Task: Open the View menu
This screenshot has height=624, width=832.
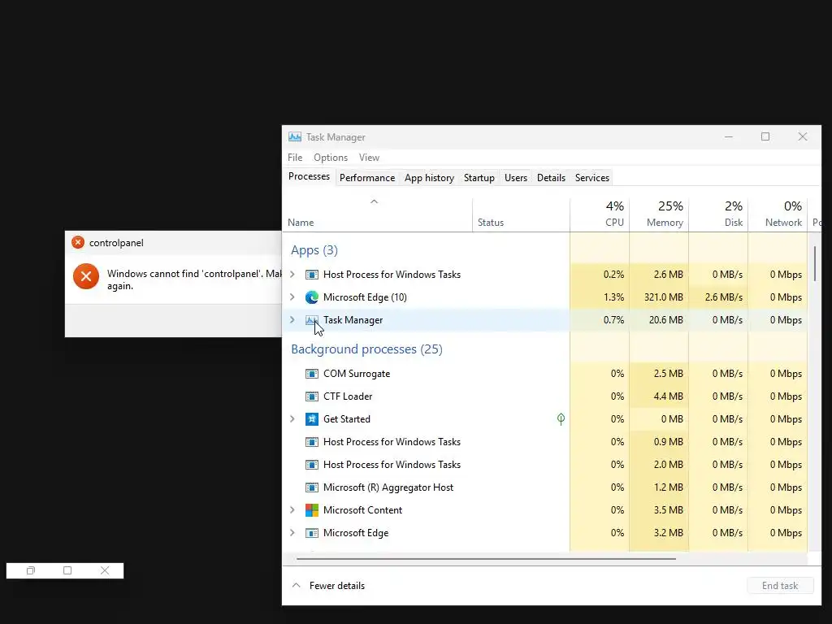Action: (369, 158)
